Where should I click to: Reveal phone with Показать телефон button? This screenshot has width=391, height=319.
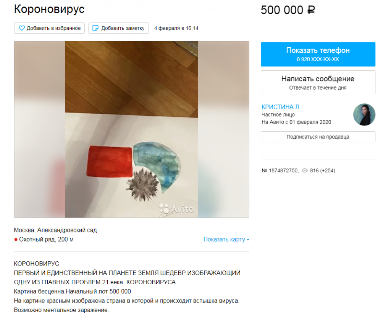[318, 54]
